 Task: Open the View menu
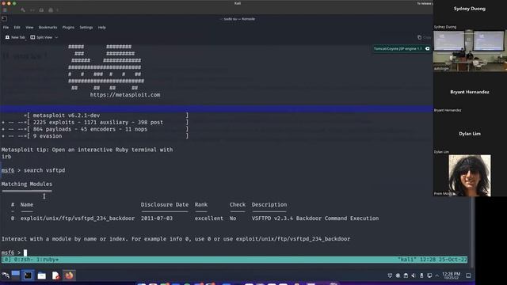(29, 28)
